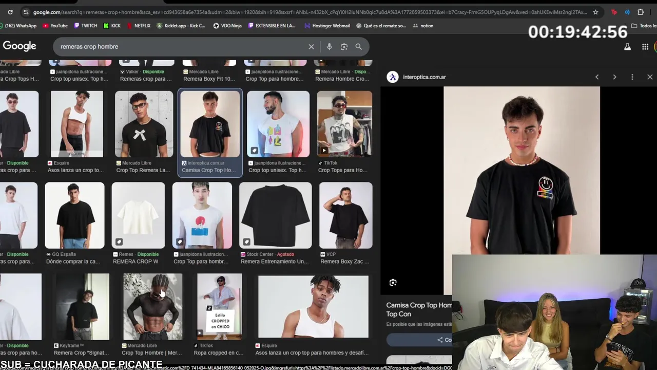657x370 pixels.
Task: Select VCP 'Remera Boxy Zac' thumbnail
Action: coord(345,215)
